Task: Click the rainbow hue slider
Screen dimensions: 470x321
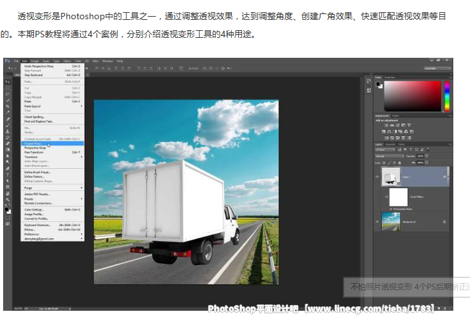Action: (x=447, y=96)
